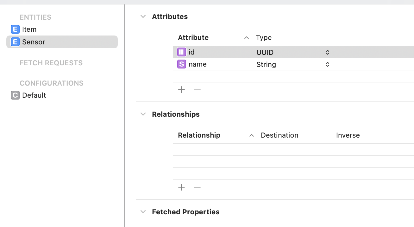Open the String type dropdown for name
Viewport: 414px width, 227px height.
[x=328, y=64]
